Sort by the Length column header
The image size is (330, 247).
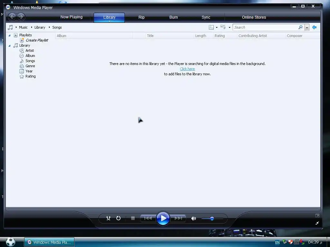(203, 36)
